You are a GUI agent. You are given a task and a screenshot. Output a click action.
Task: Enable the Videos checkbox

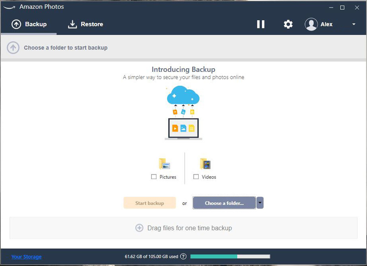click(195, 177)
